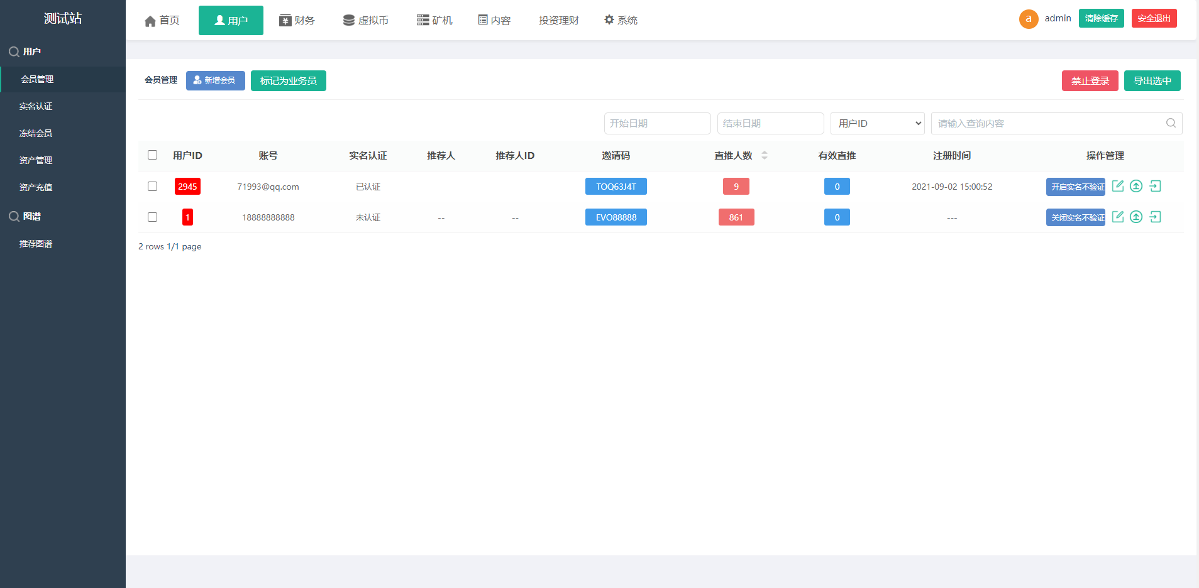Tick the checkbox for user 2945
This screenshot has height=588, width=1199.
point(152,186)
